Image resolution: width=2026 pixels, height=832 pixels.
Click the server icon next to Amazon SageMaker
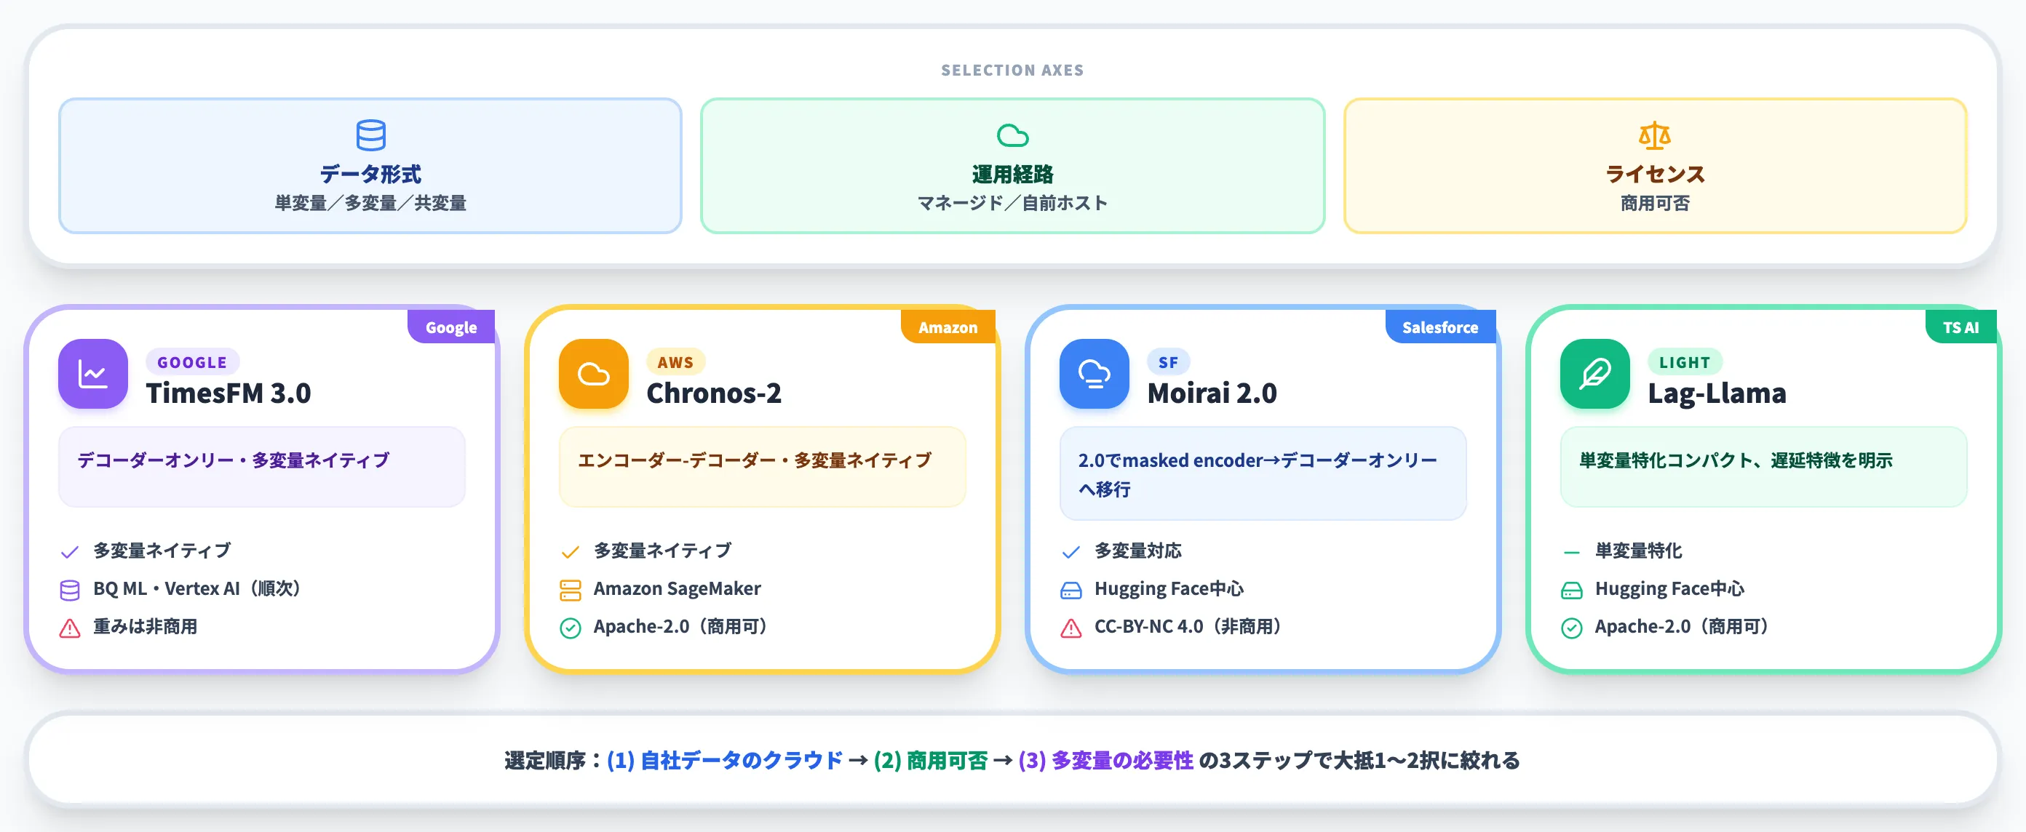click(571, 590)
